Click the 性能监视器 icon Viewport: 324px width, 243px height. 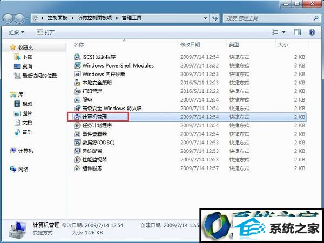77,159
